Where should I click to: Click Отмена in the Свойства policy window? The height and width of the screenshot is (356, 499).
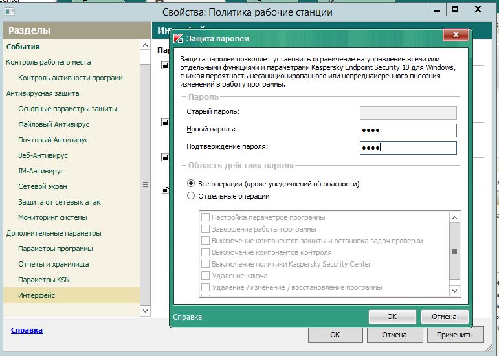(x=395, y=335)
